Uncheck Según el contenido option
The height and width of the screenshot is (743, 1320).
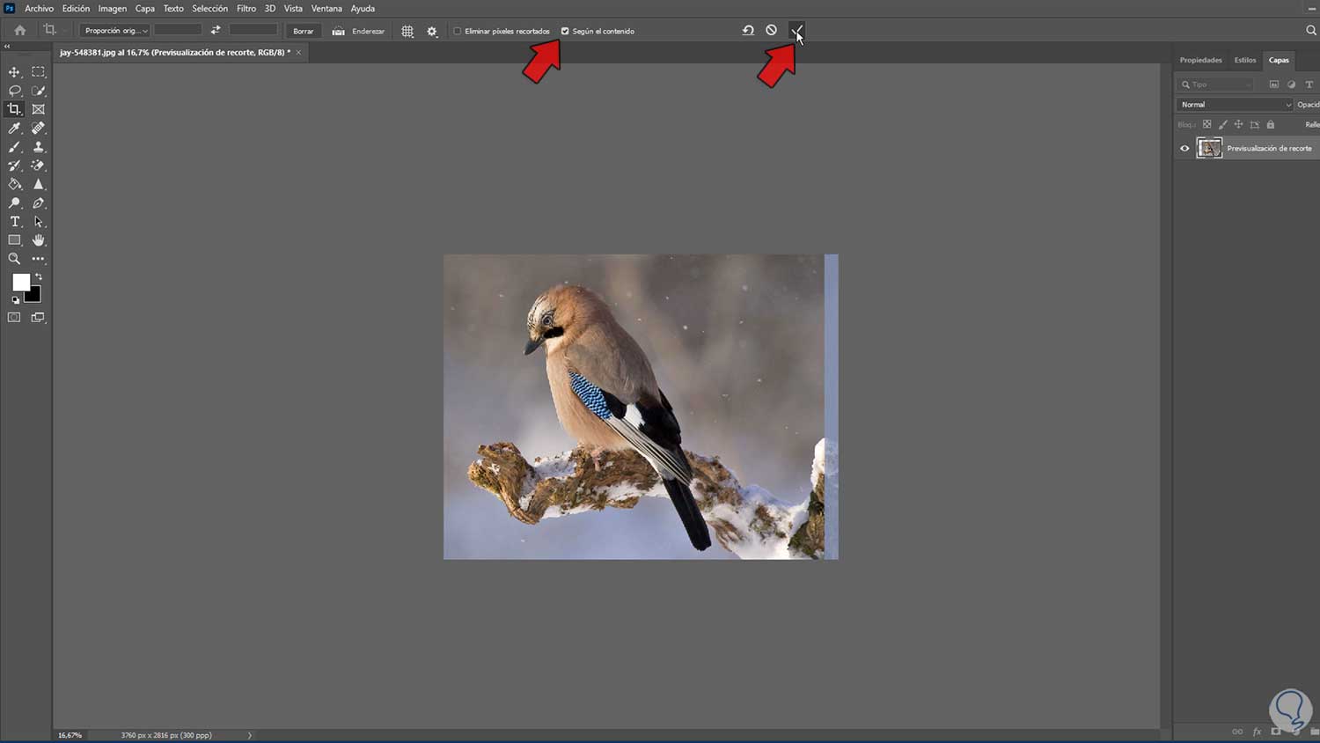pos(565,31)
